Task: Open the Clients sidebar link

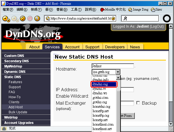Action: (x=14, y=102)
